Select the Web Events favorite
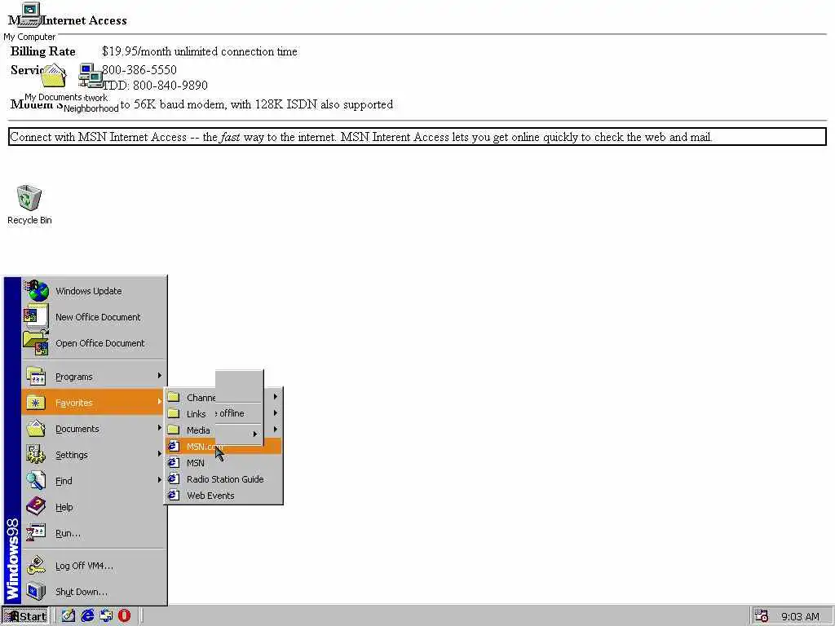835x626 pixels. point(223,495)
